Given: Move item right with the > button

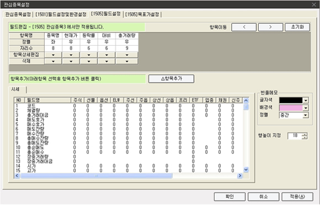Looking at the screenshot, I should [270, 27].
